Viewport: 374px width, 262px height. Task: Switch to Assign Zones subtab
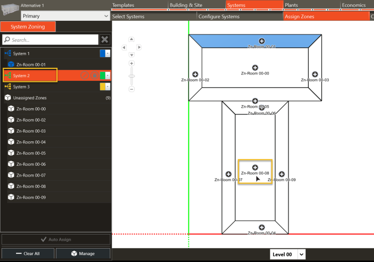(x=326, y=17)
